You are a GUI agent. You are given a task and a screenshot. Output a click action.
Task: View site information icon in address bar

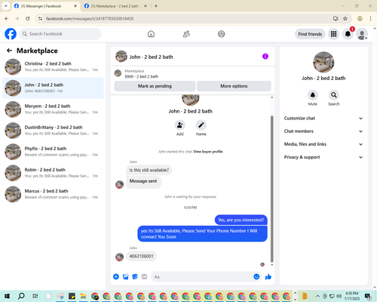(40, 19)
